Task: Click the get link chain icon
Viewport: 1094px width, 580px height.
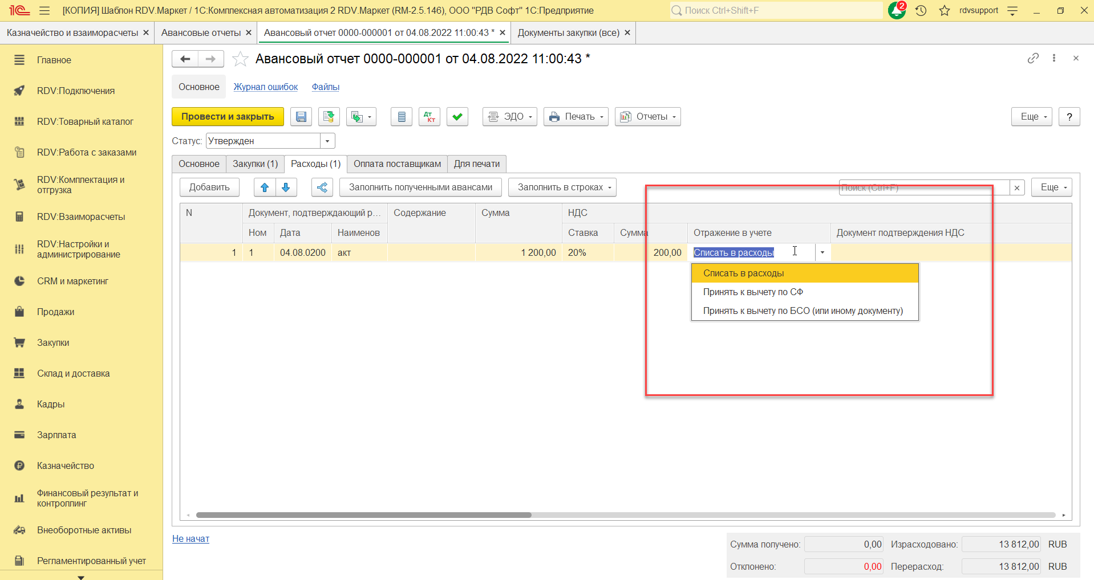Action: (1033, 58)
